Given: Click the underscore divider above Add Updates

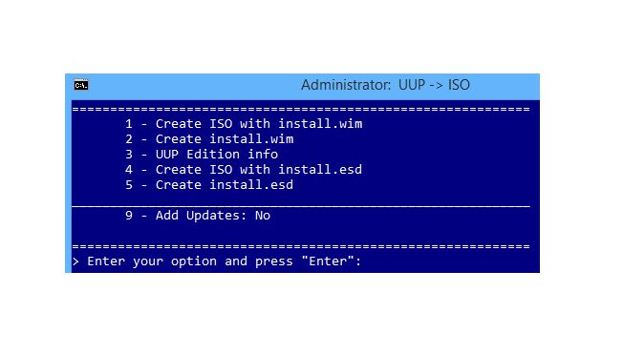Looking at the screenshot, I should click(x=301, y=206).
